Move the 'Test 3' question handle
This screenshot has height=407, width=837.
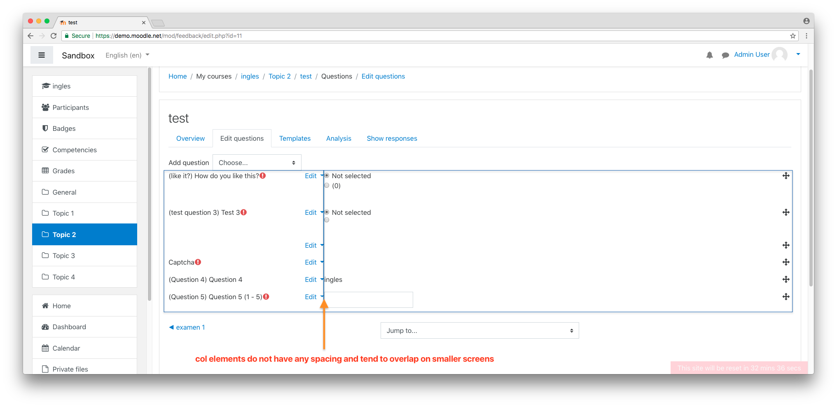(786, 212)
